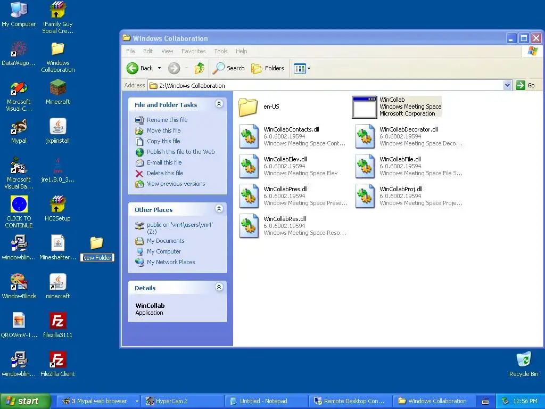Select My Computer desktop icon

pyautogui.click(x=19, y=10)
